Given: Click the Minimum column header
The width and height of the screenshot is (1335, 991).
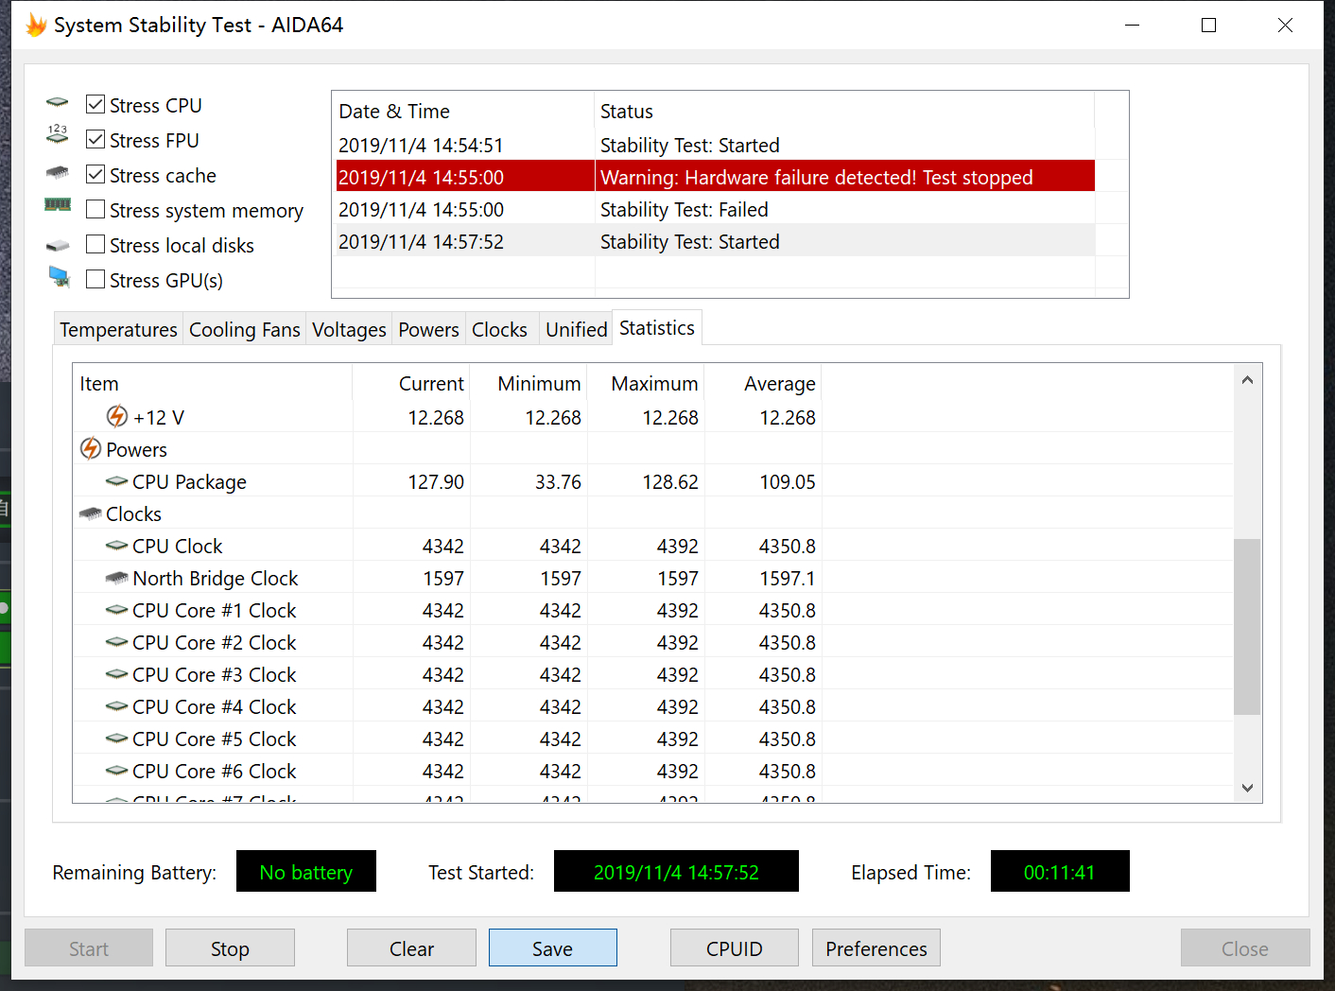Looking at the screenshot, I should (529, 383).
